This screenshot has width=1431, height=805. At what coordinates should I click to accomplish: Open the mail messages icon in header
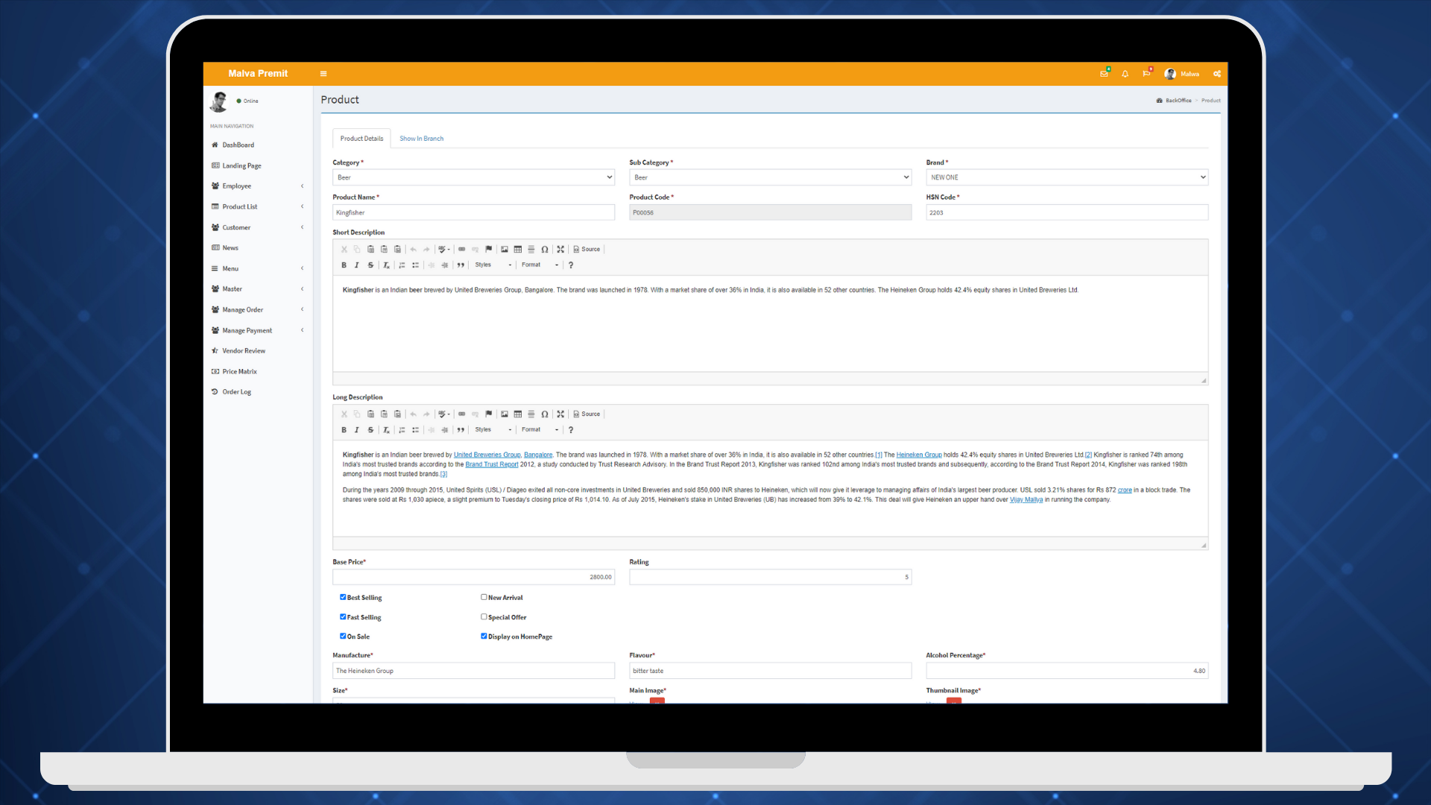[x=1104, y=74]
